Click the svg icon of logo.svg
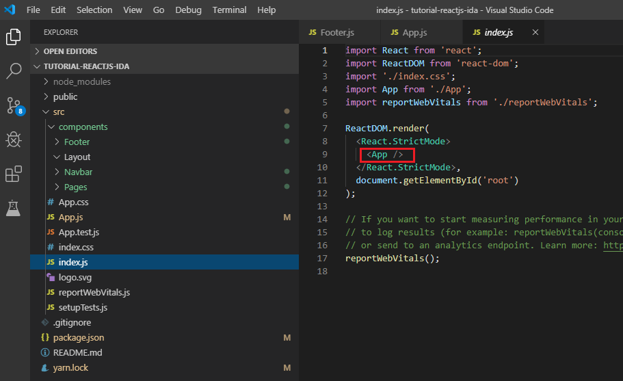Image resolution: width=623 pixels, height=381 pixels. tap(51, 277)
